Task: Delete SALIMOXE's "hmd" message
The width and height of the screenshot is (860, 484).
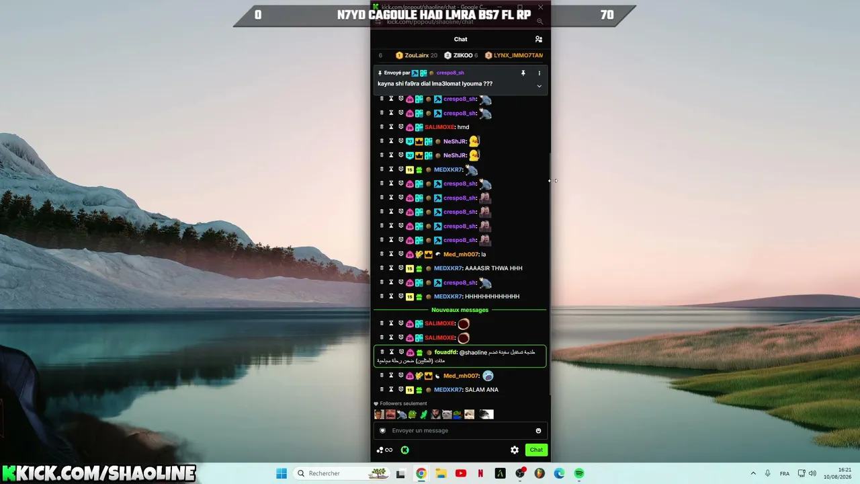Action: 382,127
